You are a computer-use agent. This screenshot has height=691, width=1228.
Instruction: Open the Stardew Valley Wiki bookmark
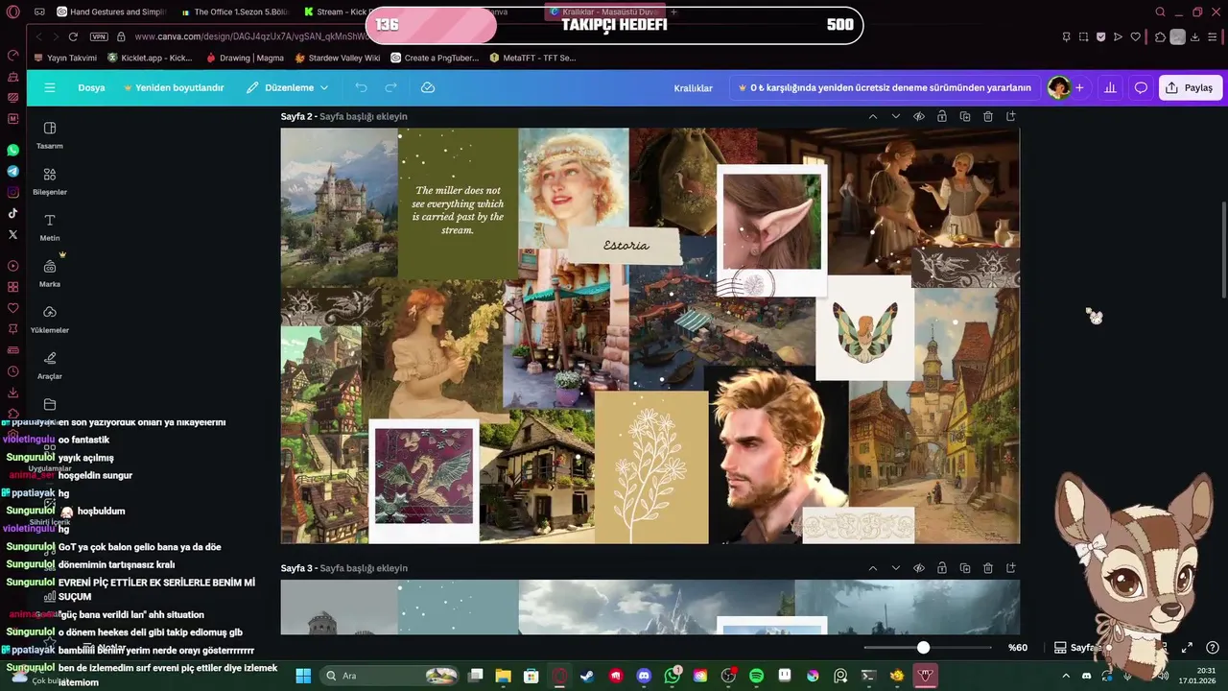pos(338,58)
